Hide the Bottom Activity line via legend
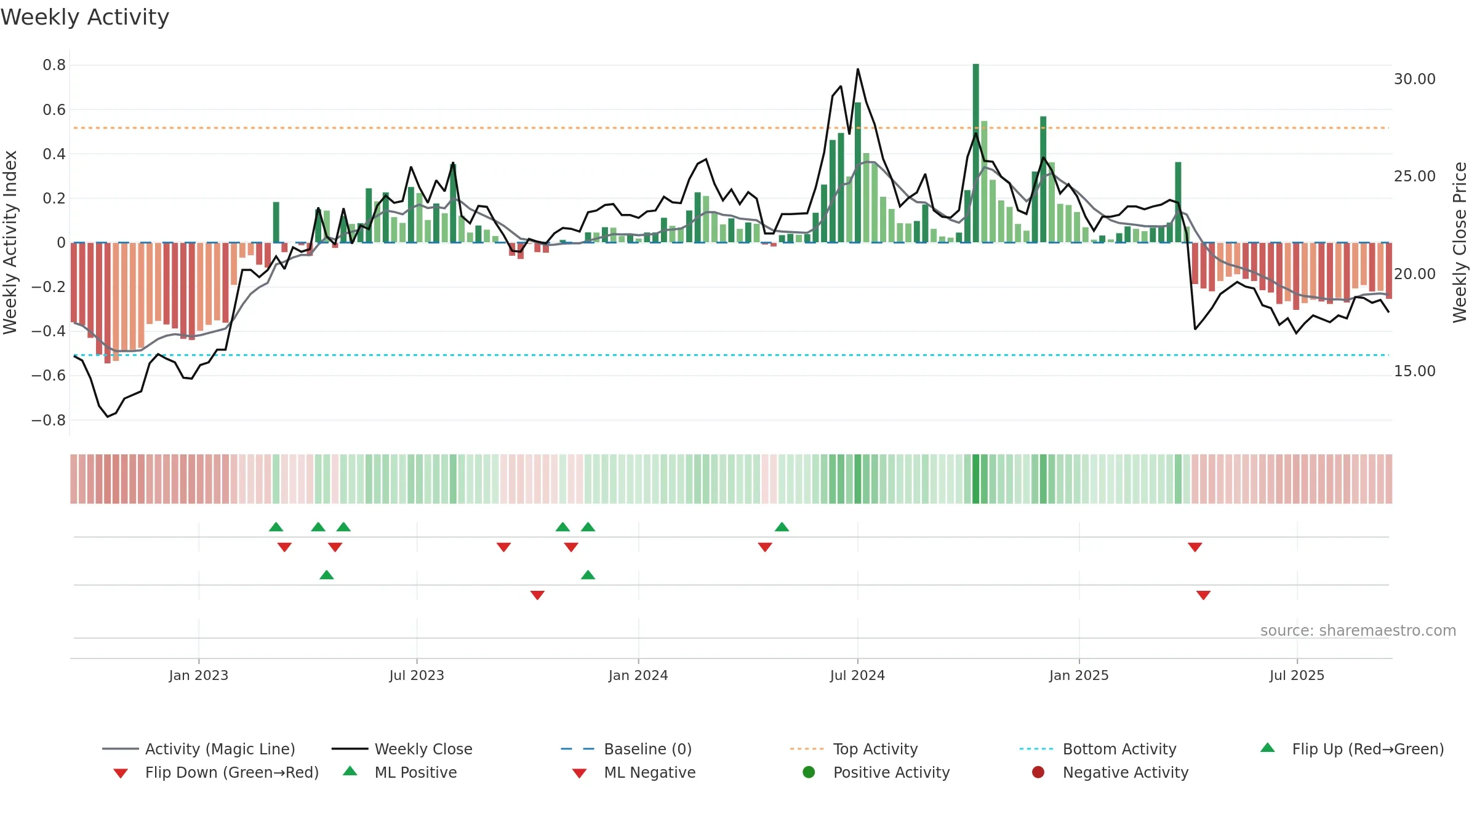 pos(1098,749)
